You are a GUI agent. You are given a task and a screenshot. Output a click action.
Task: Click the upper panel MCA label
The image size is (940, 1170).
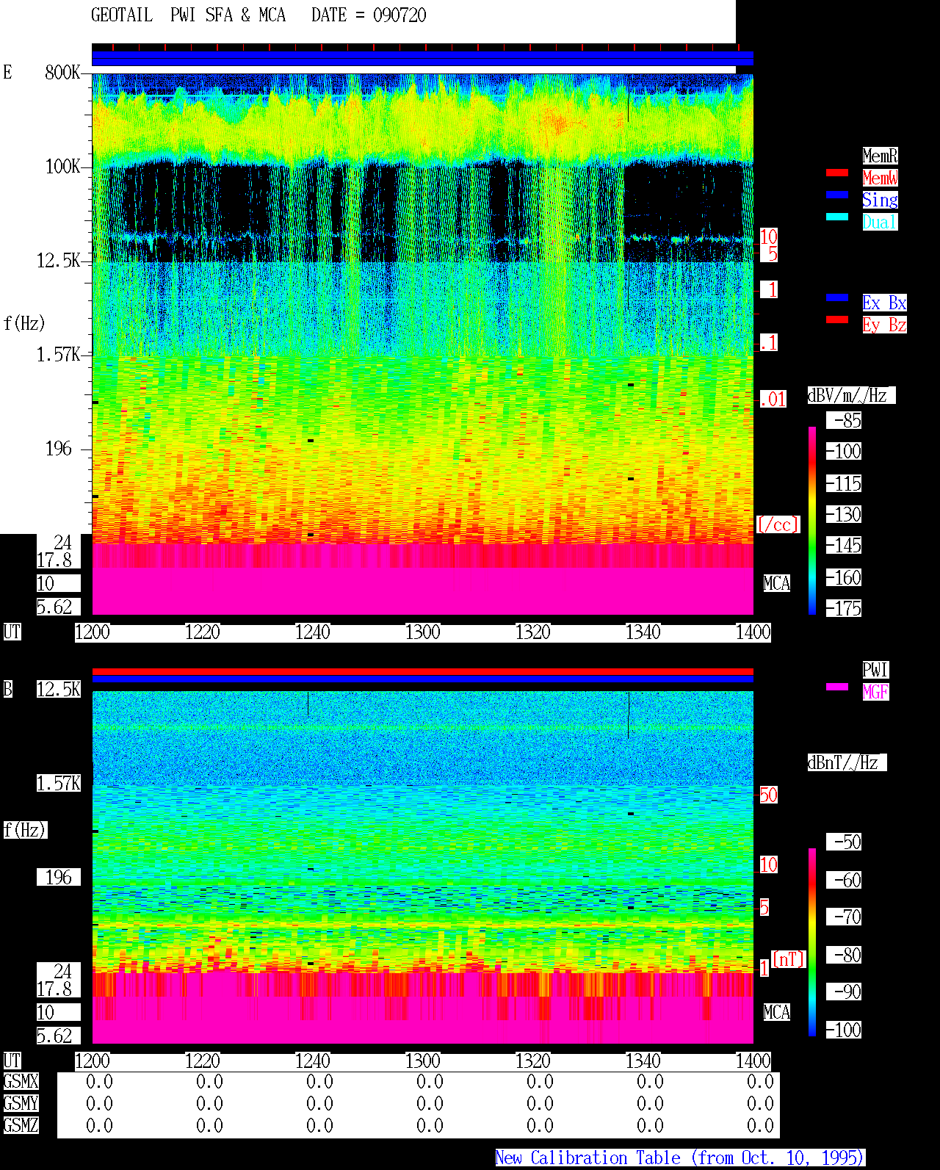776,583
